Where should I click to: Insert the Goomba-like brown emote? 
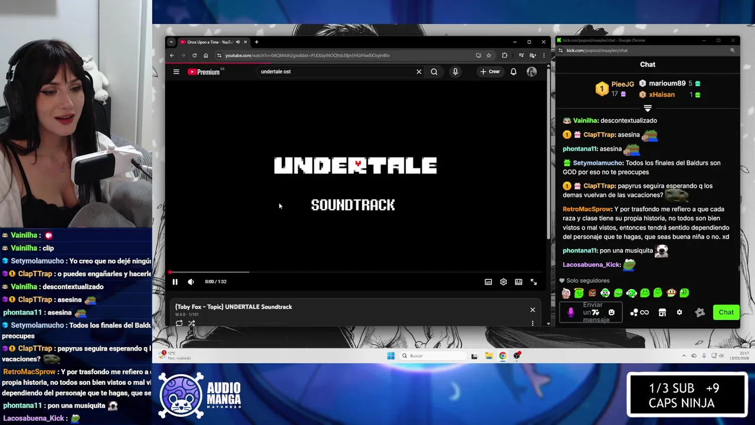coord(592,293)
